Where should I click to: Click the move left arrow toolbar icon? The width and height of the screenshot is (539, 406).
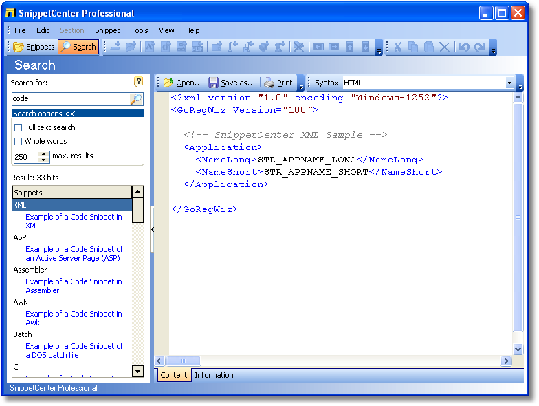click(318, 47)
